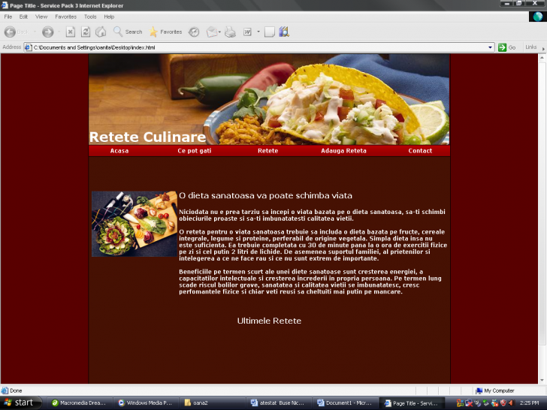Open the Search pane
The width and height of the screenshot is (547, 410).
(127, 32)
